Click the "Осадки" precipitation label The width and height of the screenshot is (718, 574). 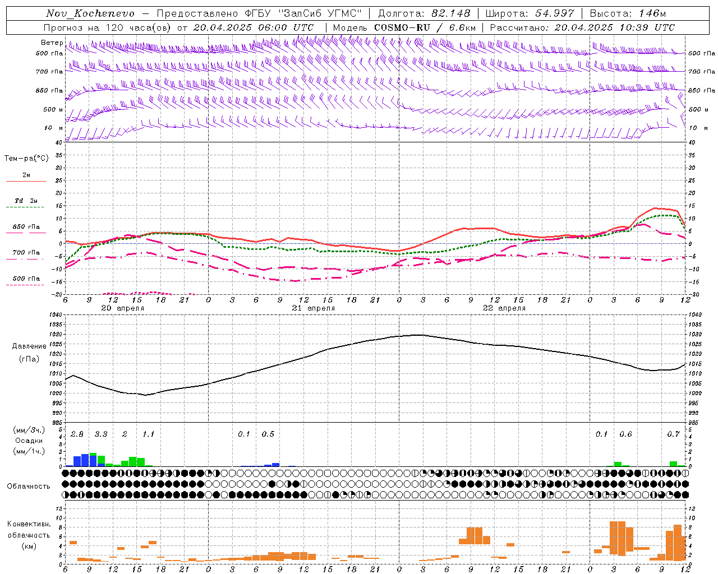29,441
